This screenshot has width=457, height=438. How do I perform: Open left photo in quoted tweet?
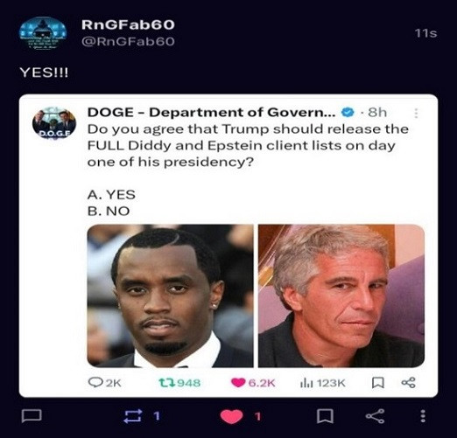tap(171, 295)
